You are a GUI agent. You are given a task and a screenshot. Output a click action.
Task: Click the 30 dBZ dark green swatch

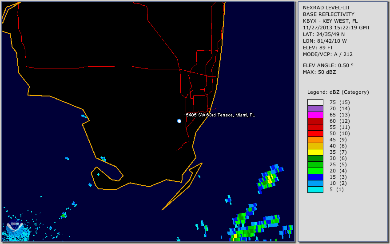tap(315, 158)
